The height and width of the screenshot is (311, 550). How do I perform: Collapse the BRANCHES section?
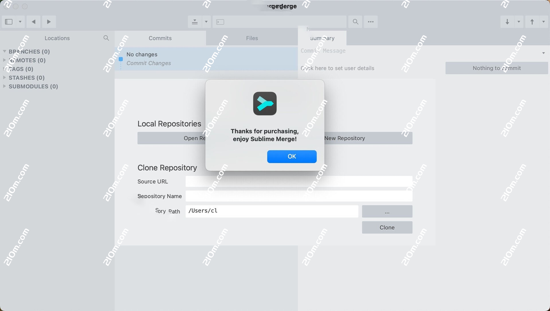(x=5, y=51)
